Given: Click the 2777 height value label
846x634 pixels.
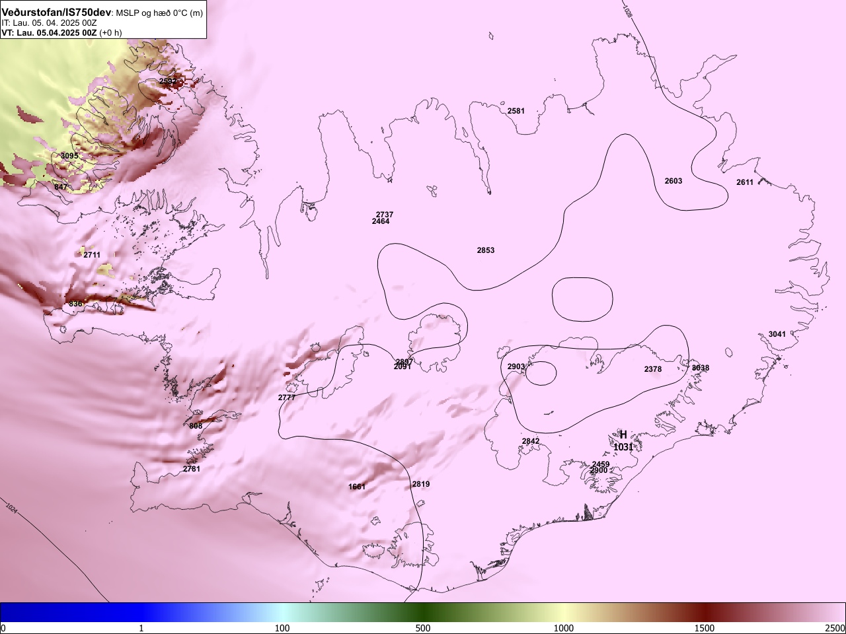Looking at the screenshot, I should (x=287, y=398).
